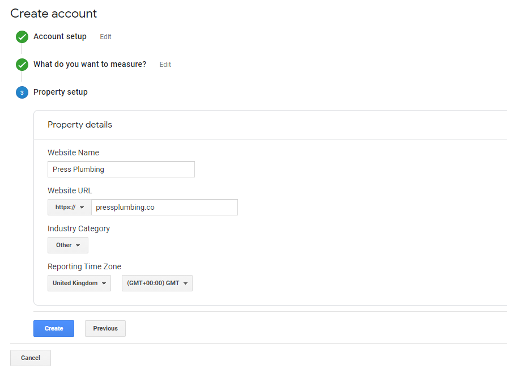
Task: Open the United Kingdom country dropdown
Action: tap(79, 283)
